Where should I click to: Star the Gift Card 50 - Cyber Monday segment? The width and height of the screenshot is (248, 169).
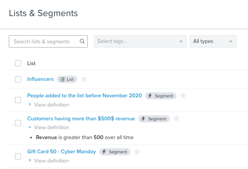click(x=137, y=152)
